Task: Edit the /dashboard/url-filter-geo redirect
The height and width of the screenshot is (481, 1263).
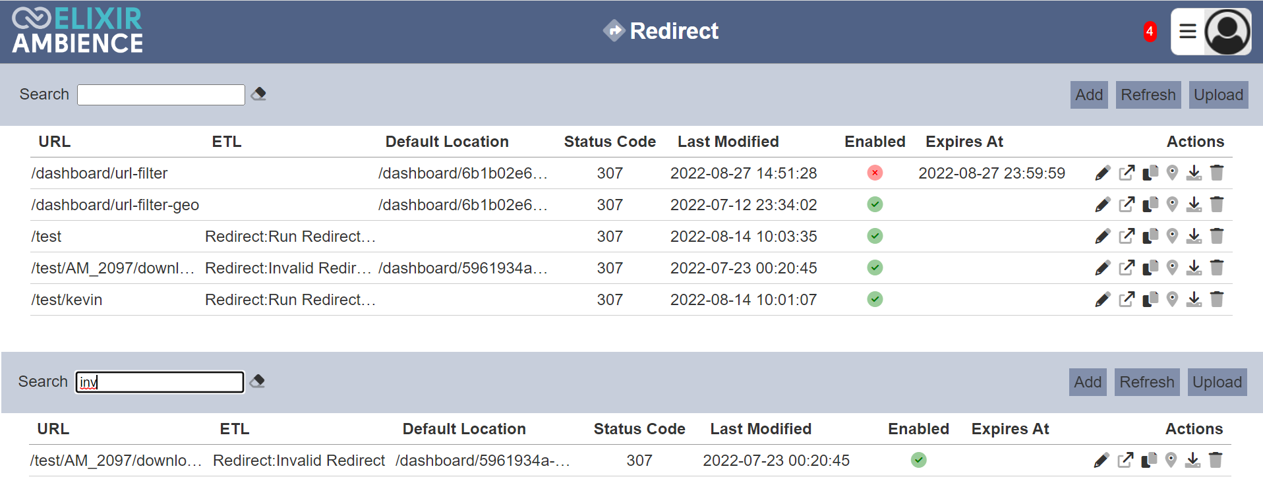Action: coord(1102,205)
